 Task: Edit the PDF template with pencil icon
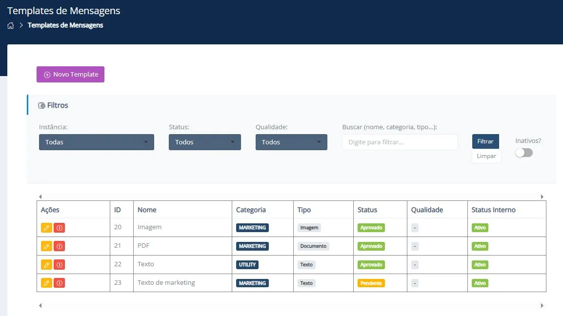coord(46,246)
